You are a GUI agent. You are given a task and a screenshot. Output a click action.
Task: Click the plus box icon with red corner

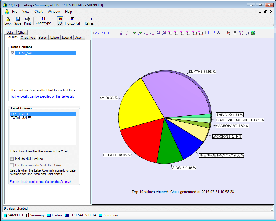pos(195,33)
